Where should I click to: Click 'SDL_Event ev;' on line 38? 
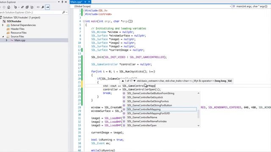pyautogui.click(x=101, y=144)
